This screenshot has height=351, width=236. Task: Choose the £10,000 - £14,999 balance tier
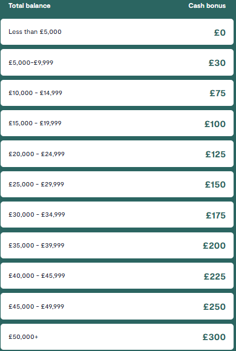[x=117, y=93]
